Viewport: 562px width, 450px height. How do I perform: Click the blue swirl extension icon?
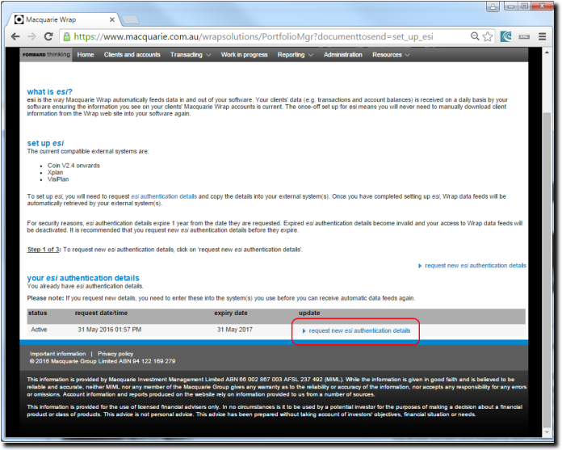pyautogui.click(x=506, y=36)
